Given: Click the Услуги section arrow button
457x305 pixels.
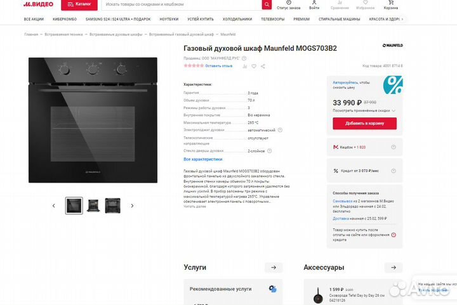Looking at the screenshot, I should pos(272,268).
